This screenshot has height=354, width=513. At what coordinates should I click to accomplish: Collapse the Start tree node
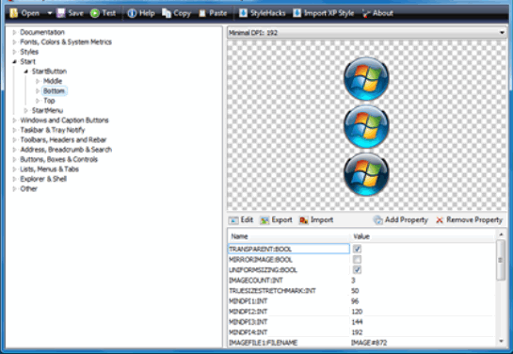14,61
